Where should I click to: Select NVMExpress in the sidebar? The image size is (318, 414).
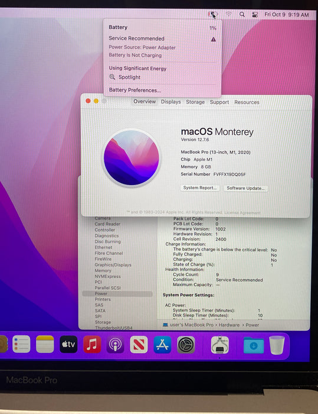108,276
